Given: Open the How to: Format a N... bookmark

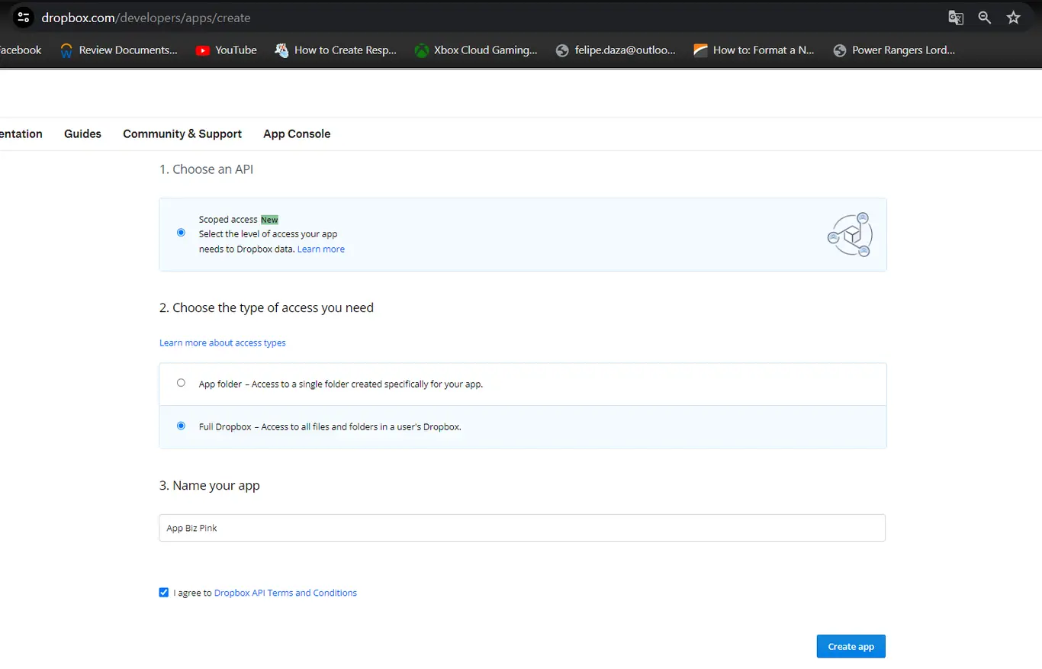Looking at the screenshot, I should coord(754,50).
